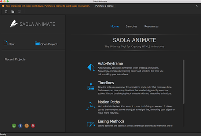The width and height of the screenshot is (201, 136).
Task: Click the trial warning info icon
Action: pos(3,6)
